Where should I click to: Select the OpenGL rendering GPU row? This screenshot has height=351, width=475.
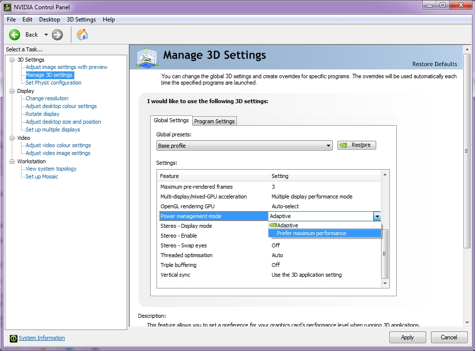click(269, 206)
